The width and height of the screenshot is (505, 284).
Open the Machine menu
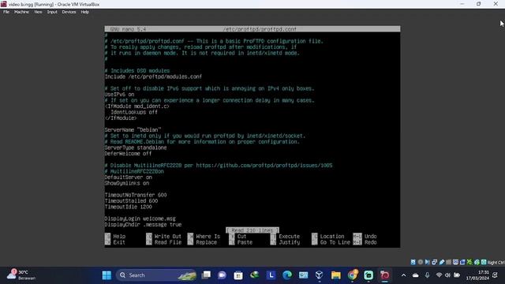[21, 12]
